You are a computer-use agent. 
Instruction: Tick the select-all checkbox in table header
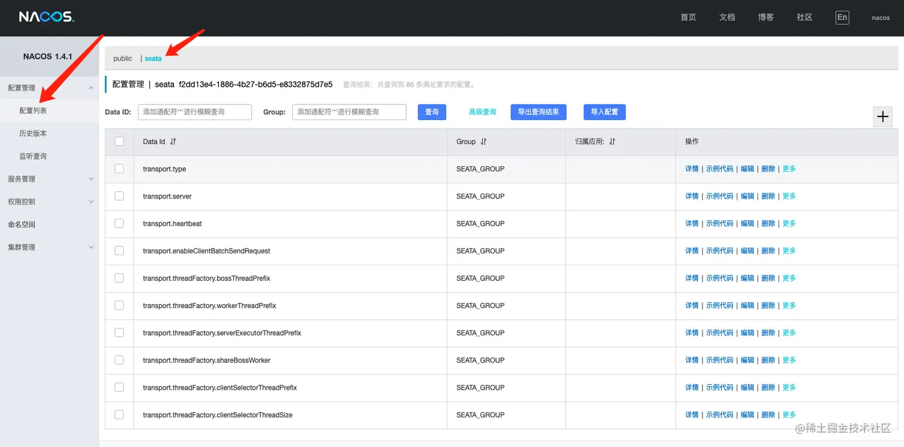tap(119, 142)
